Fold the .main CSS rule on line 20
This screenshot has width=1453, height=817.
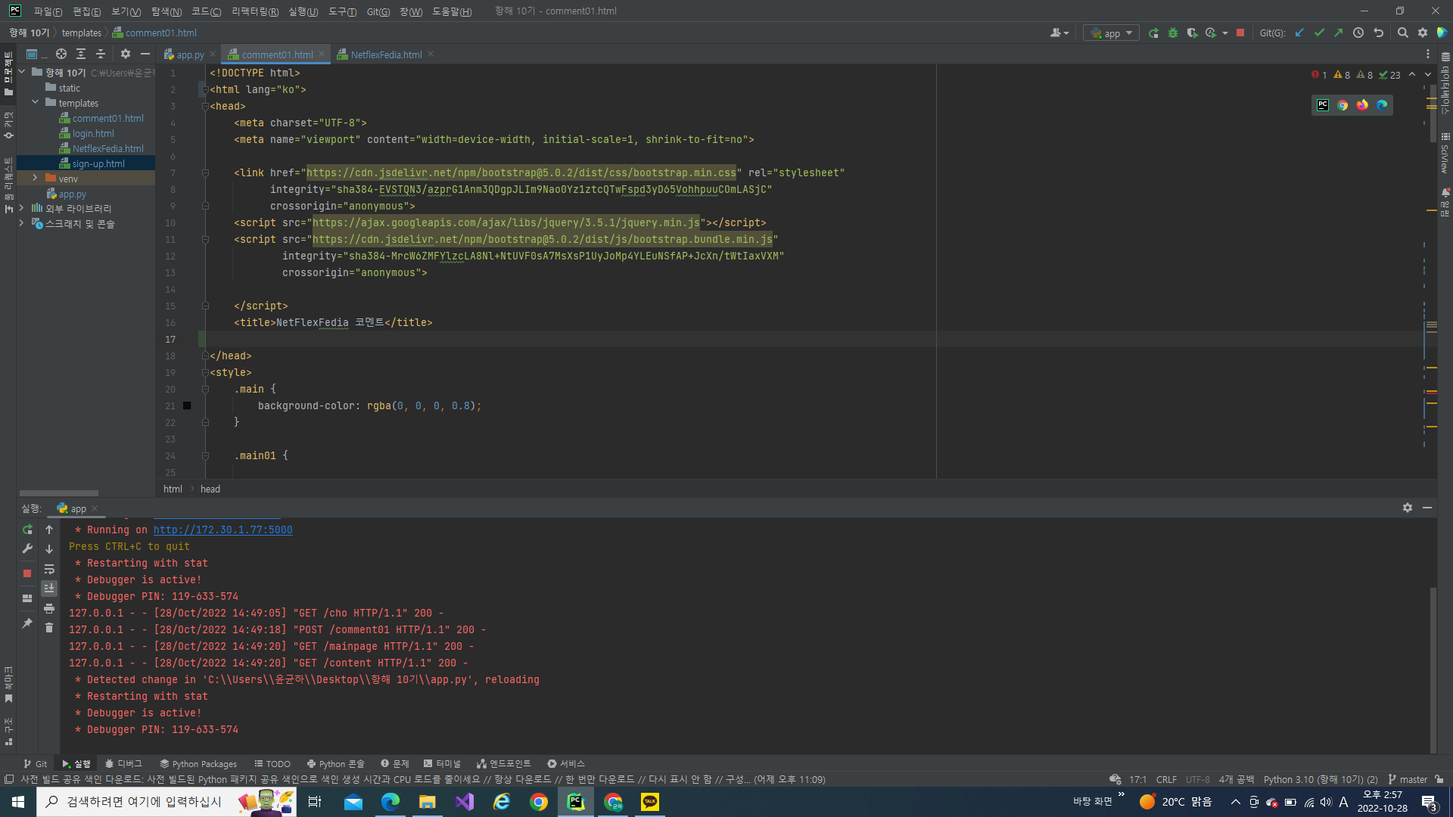[x=205, y=389]
